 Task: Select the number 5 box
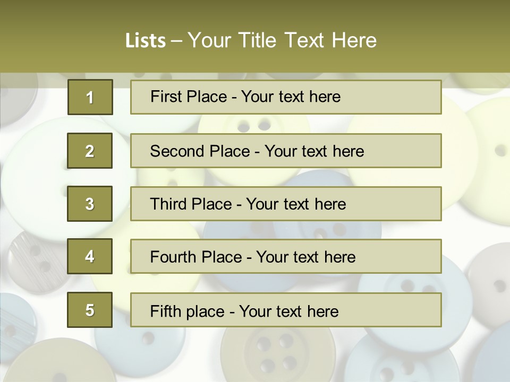(90, 310)
